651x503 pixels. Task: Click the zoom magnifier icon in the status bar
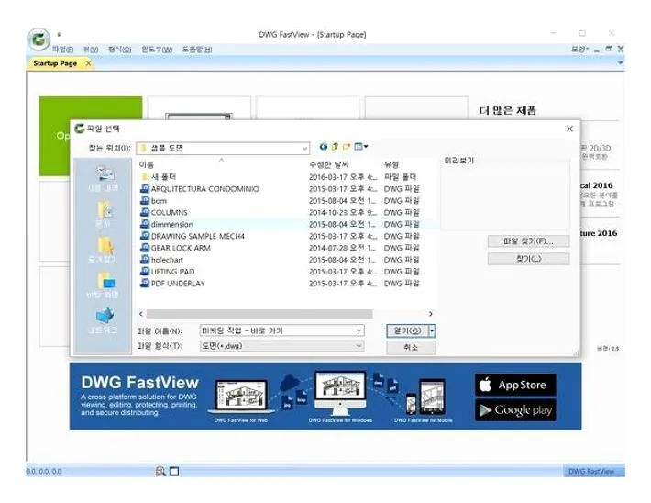pyautogui.click(x=160, y=471)
